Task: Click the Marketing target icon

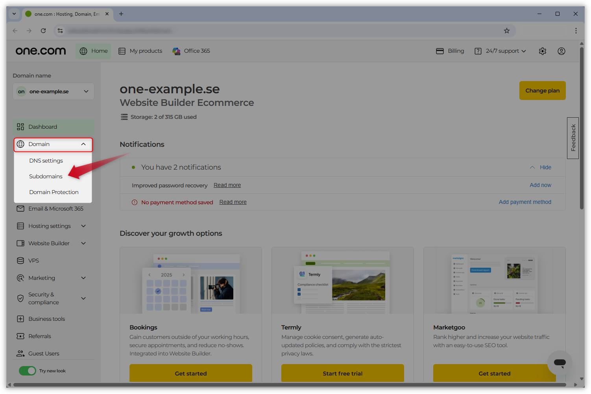Action: click(20, 278)
